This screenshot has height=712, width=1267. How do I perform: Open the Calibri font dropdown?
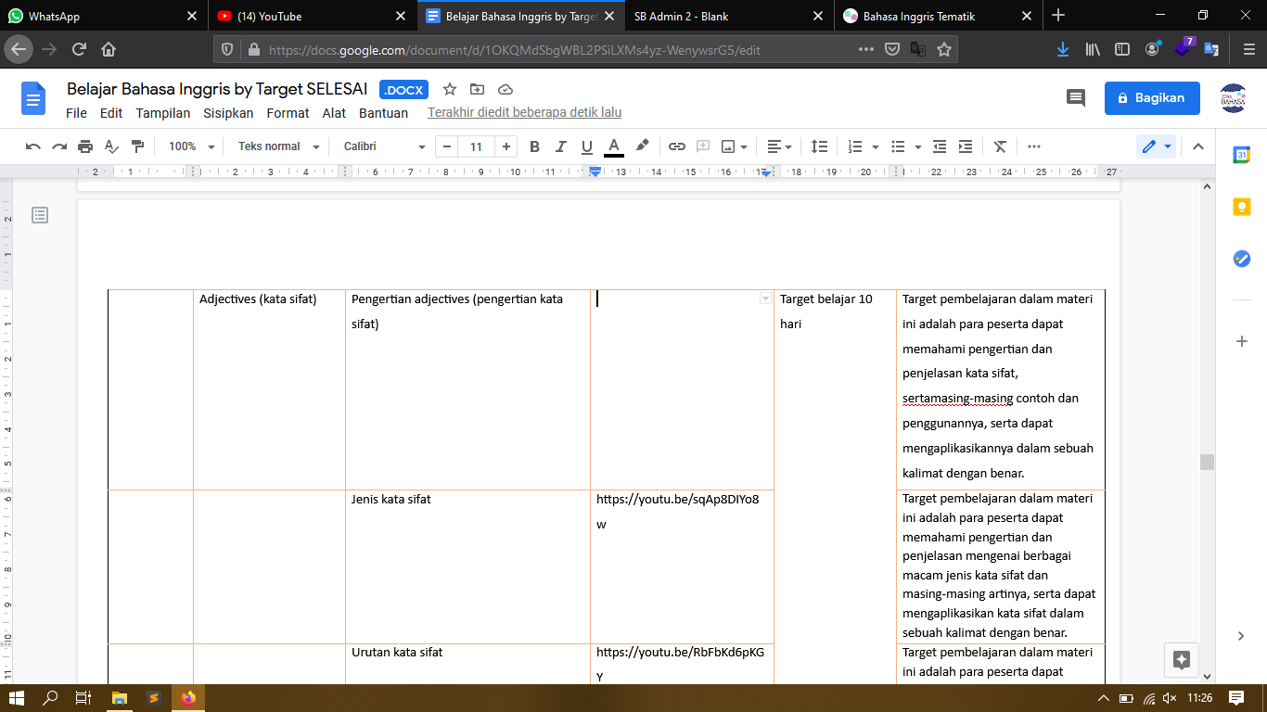384,146
